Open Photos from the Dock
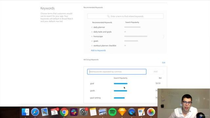 pos(151,112)
